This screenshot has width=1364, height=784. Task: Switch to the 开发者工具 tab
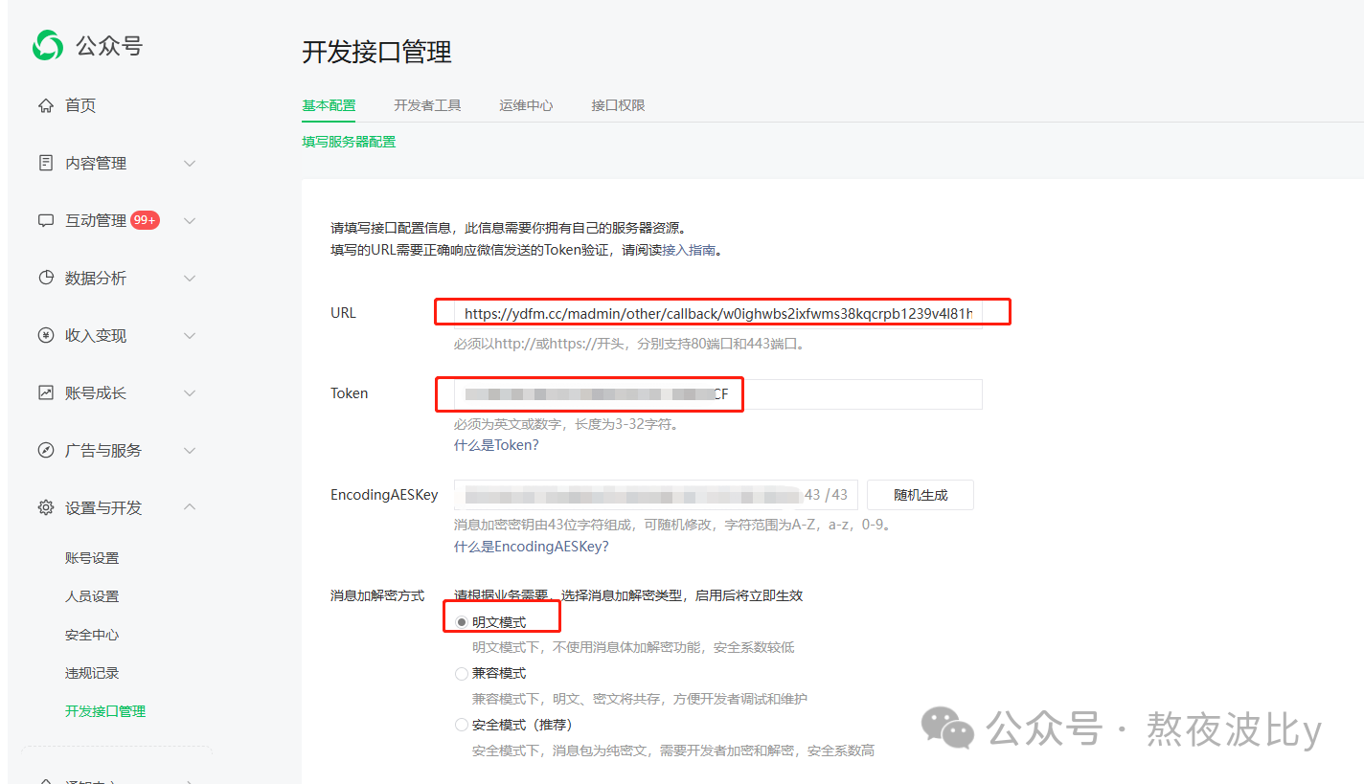pyautogui.click(x=427, y=105)
